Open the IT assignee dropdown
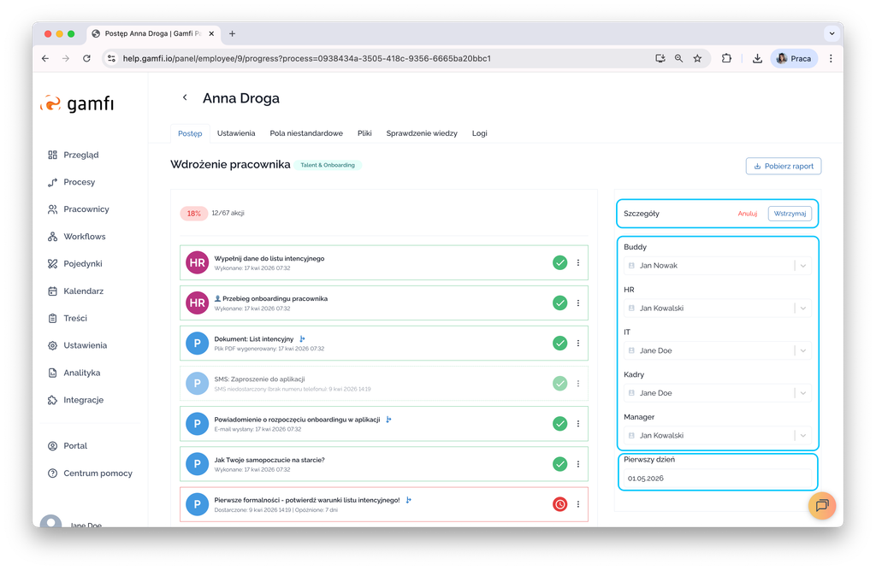Screen dimensions: 876x570 pos(802,350)
